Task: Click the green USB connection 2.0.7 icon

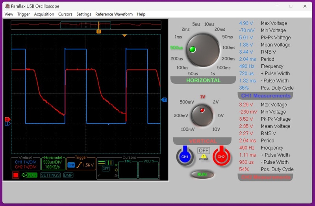Action: pyautogui.click(x=29, y=175)
